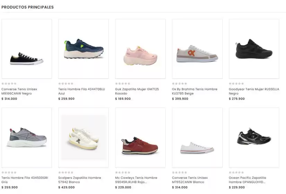Click star rating under the Guk Rosado shoe

point(123,83)
